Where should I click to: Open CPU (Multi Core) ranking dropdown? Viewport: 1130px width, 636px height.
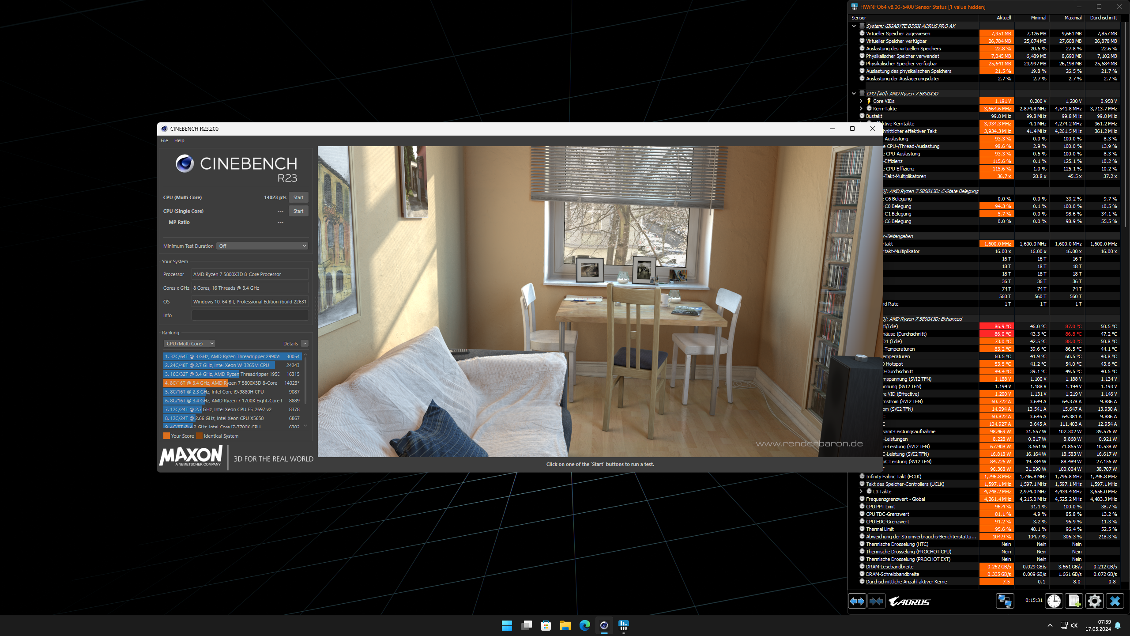point(189,344)
